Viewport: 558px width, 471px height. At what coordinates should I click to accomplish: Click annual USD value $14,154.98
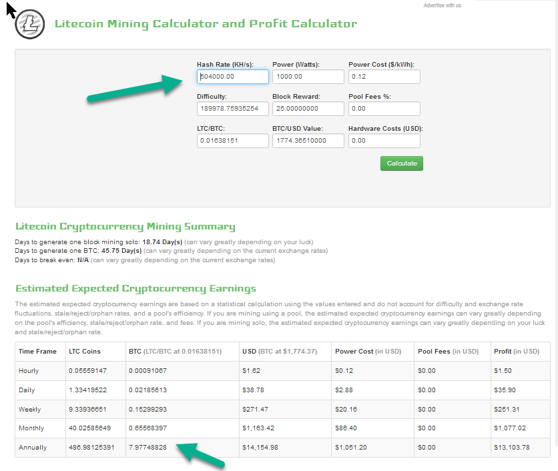[260, 448]
